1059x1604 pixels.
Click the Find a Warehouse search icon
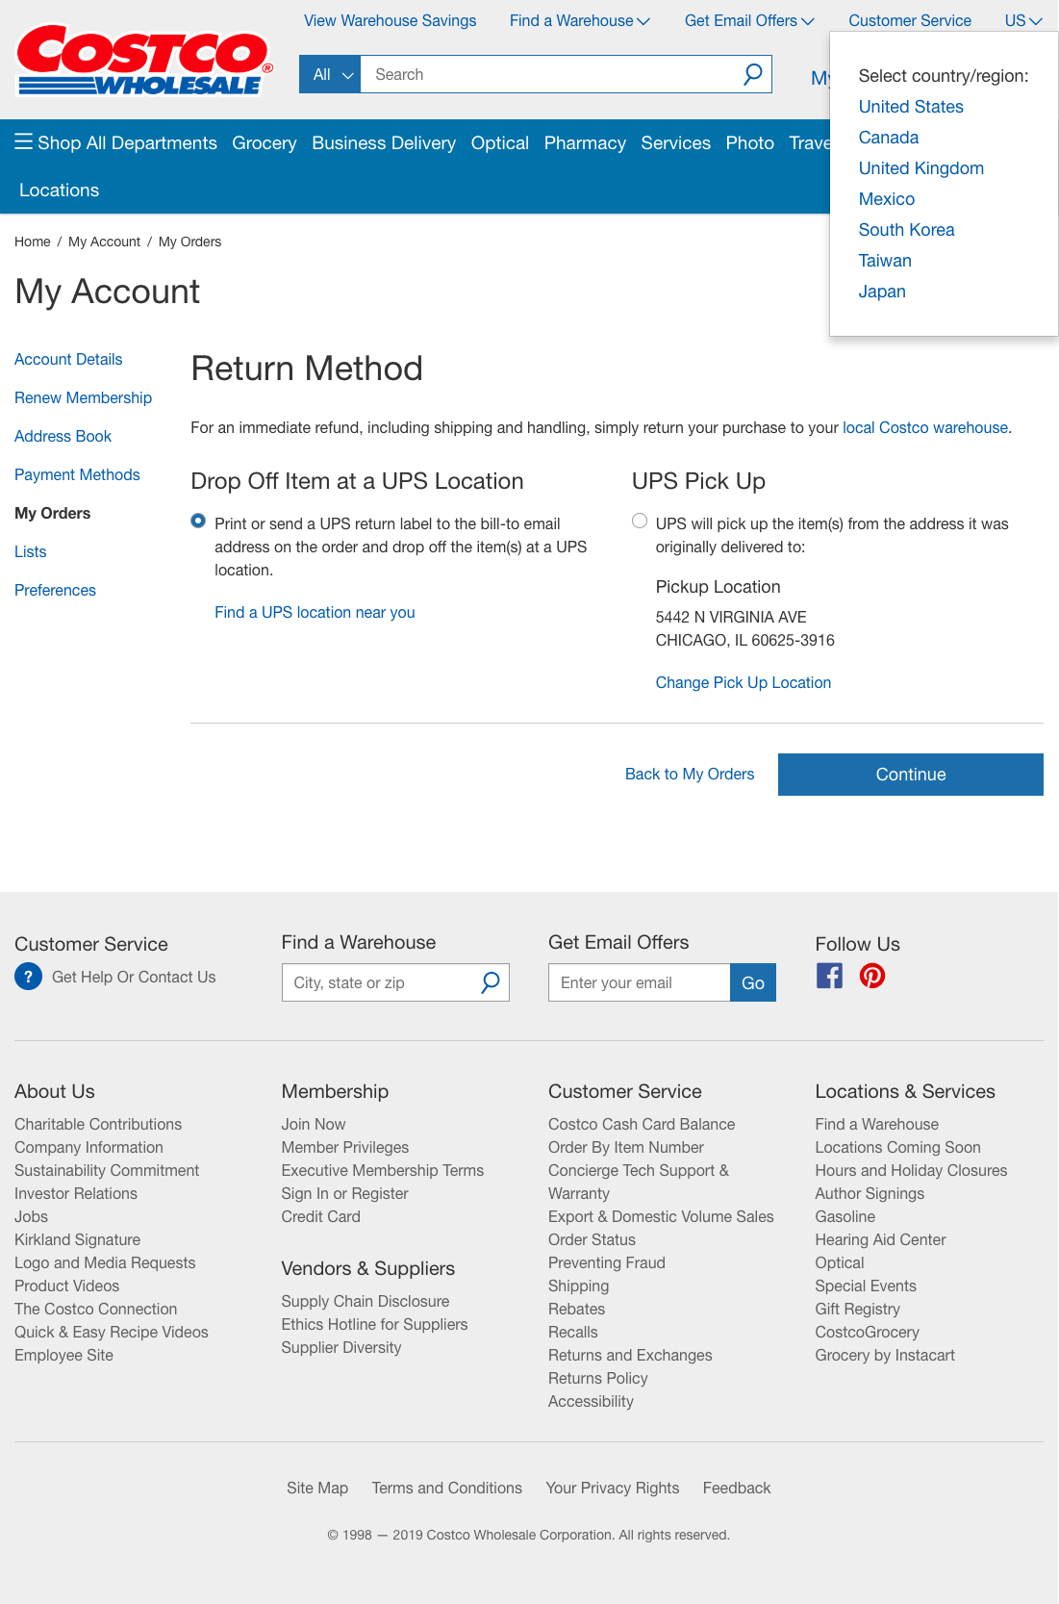tap(491, 982)
